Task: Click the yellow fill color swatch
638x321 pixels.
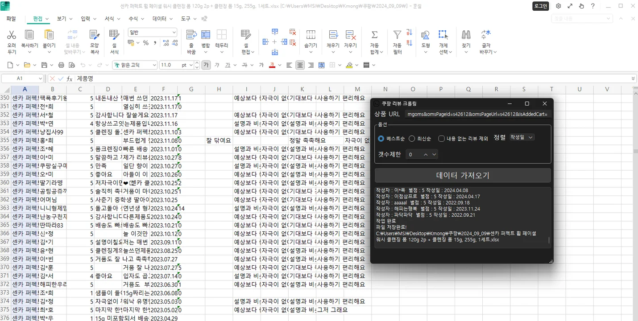Action: point(350,65)
